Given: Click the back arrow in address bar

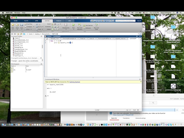Looking at the screenshot, I should pos(12,34).
